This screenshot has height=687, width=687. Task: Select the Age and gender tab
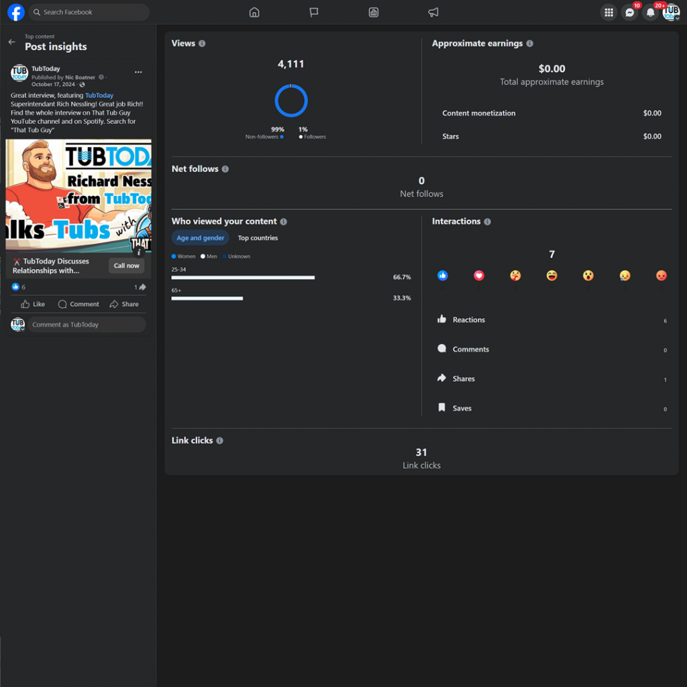point(200,238)
